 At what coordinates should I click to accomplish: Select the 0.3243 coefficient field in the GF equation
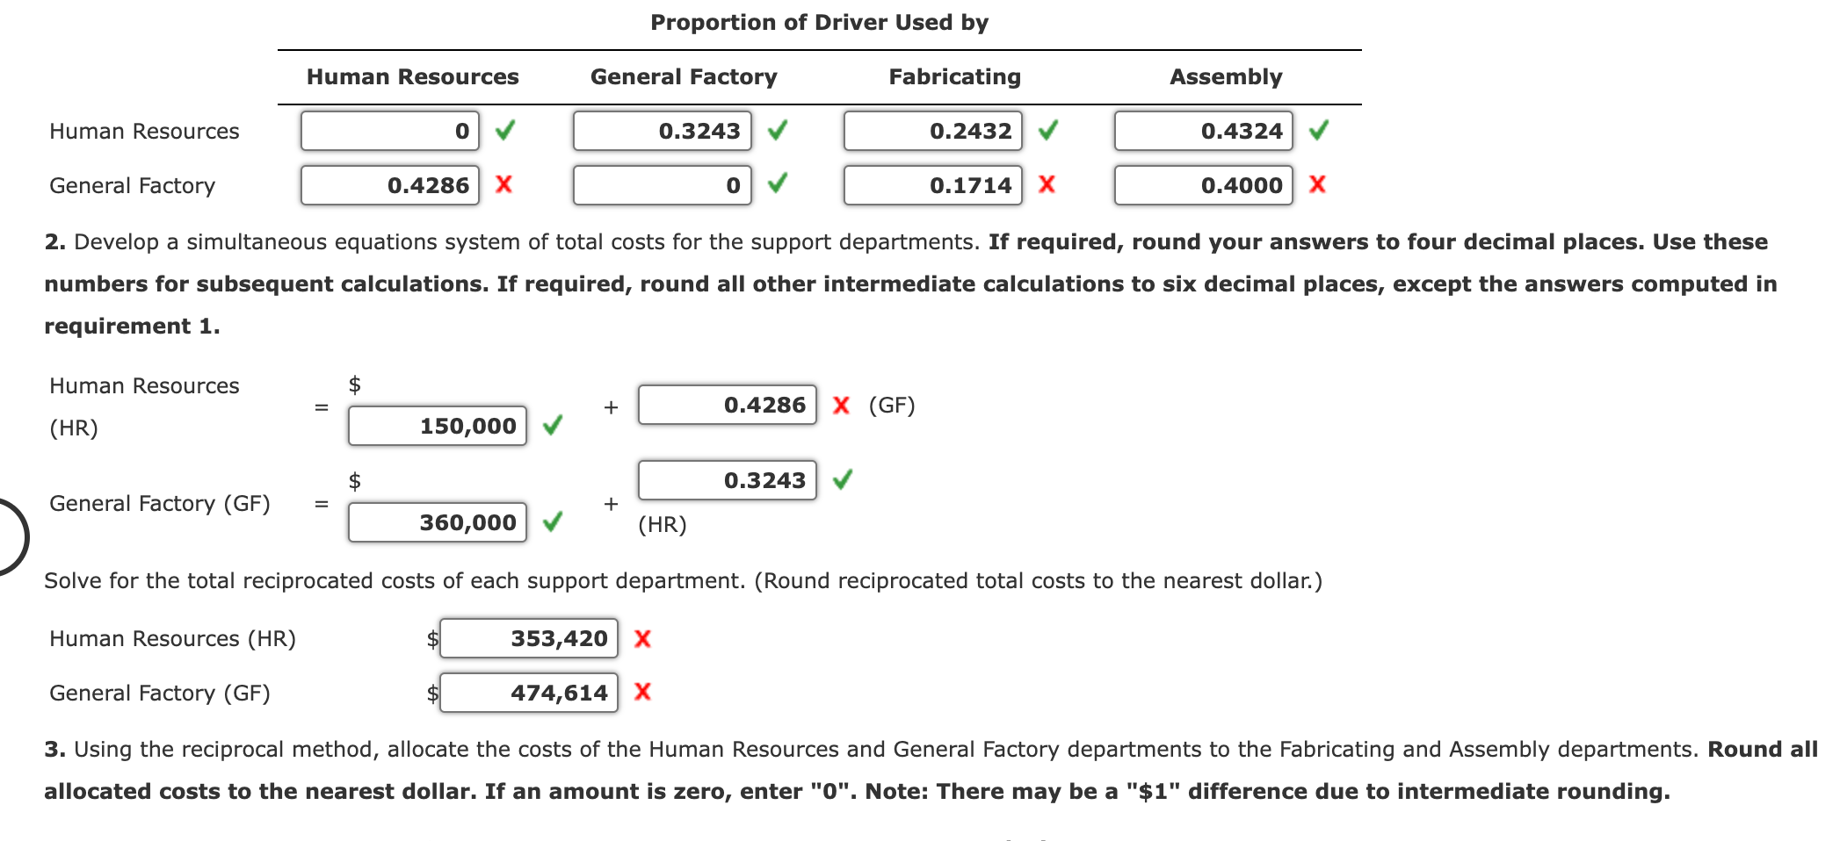pyautogui.click(x=727, y=480)
